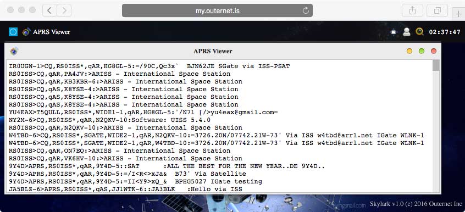
Task: Minimize APRS Viewer with yellow button
Action: [x=409, y=51]
